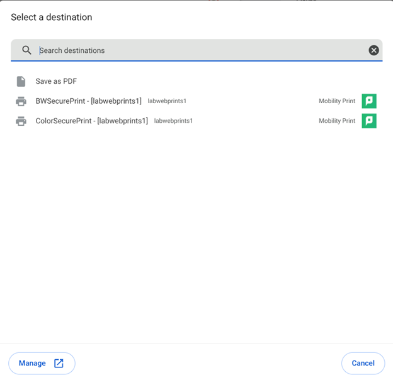
Task: Click Mobility Print label in ColorSecurePrint row
Action: click(337, 121)
